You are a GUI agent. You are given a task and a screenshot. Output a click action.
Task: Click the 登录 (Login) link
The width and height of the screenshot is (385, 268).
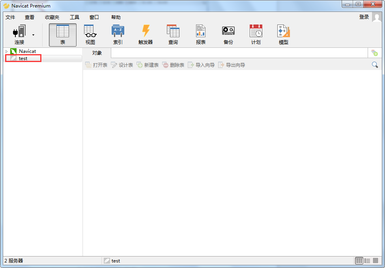click(x=364, y=17)
